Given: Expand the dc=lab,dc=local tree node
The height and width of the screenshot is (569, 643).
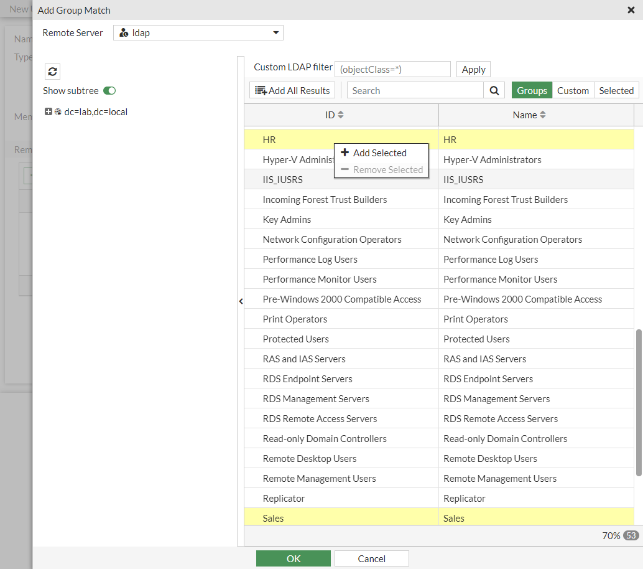Looking at the screenshot, I should (49, 112).
